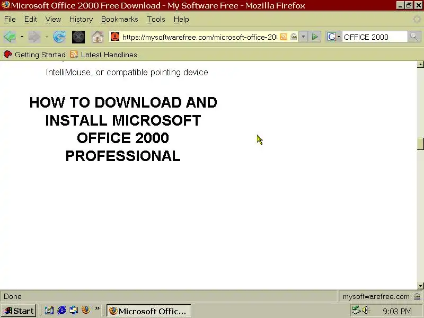Open the Forward history dropdown arrow

pyautogui.click(x=47, y=37)
